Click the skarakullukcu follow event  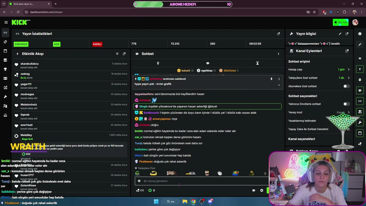coord(71,66)
